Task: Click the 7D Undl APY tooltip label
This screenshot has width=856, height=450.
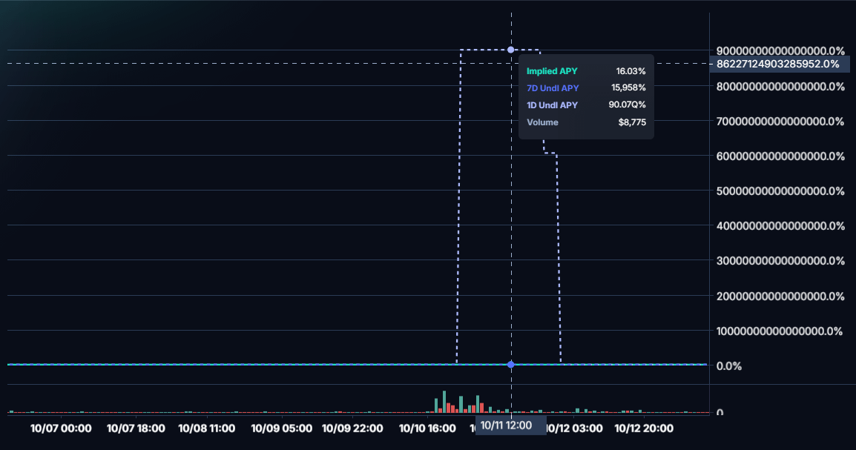Action: pyautogui.click(x=553, y=87)
